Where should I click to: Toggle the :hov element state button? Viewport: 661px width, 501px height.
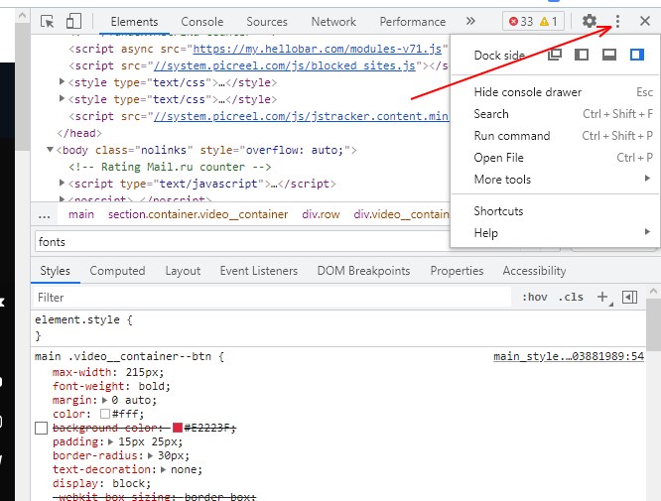(x=534, y=297)
